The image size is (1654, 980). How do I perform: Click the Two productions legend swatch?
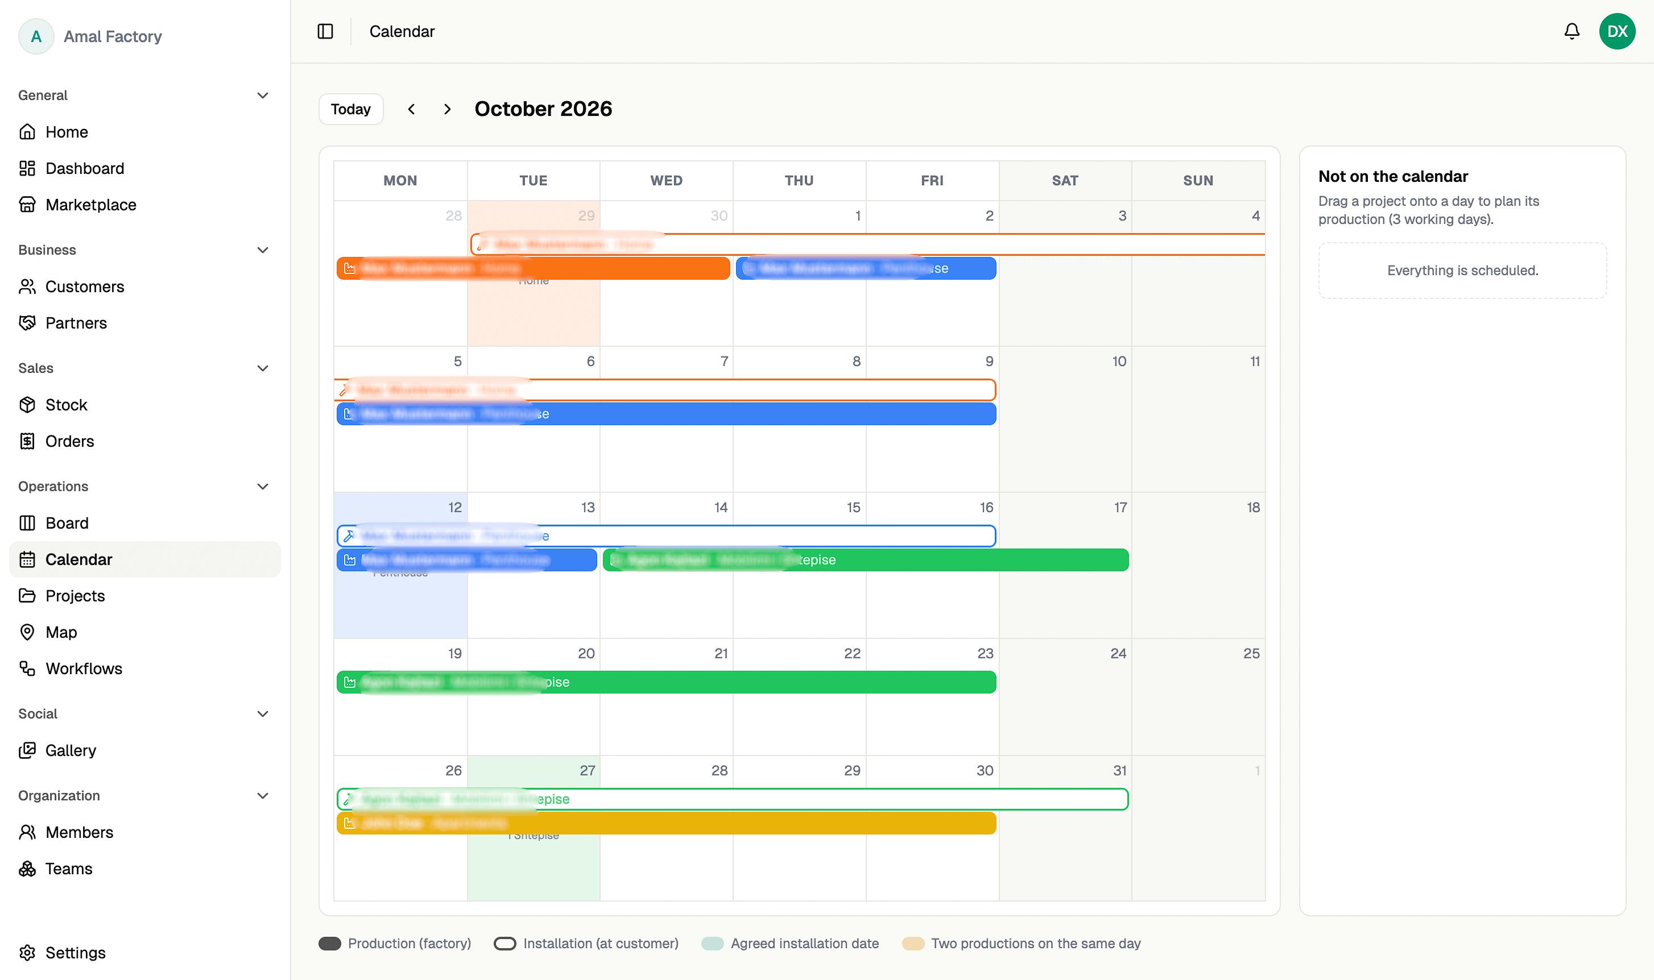913,943
